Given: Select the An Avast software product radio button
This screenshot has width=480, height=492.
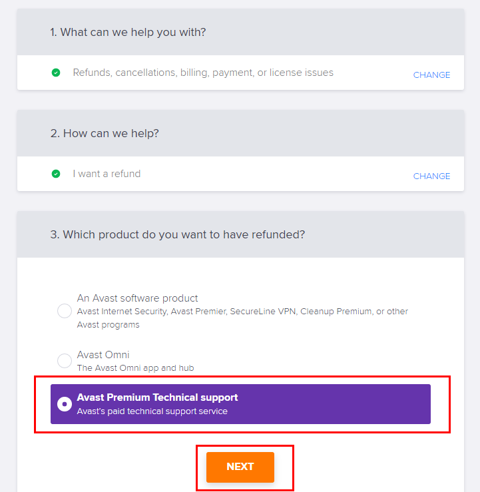Looking at the screenshot, I should [65, 311].
